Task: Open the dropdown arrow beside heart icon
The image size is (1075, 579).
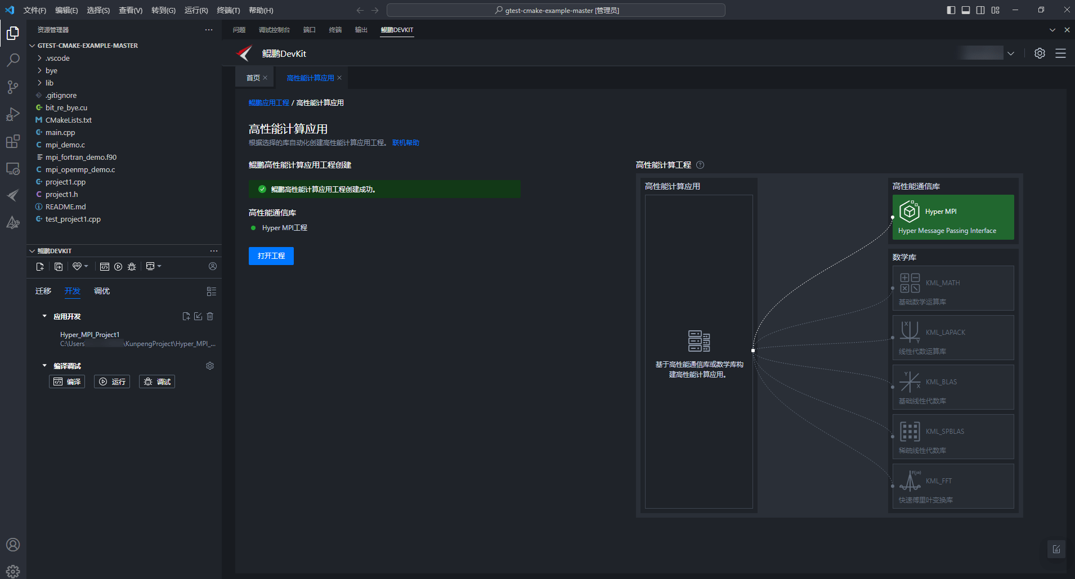Action: coord(87,266)
